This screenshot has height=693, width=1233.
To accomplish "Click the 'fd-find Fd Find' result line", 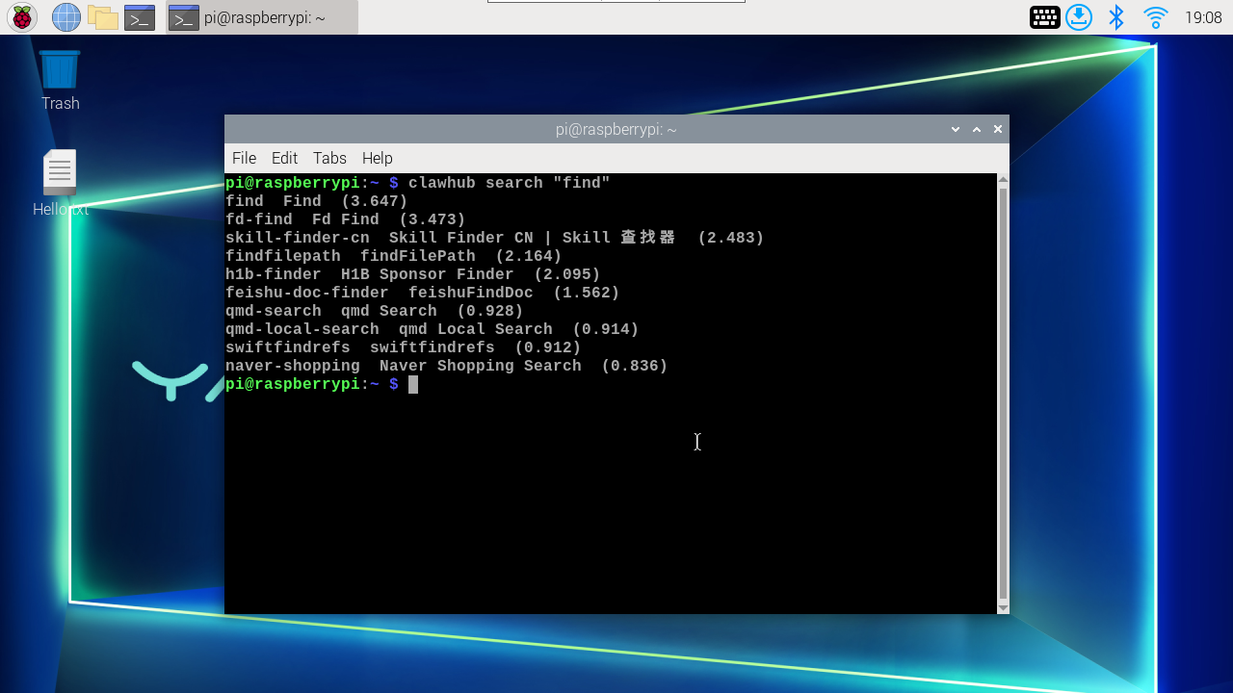I will coord(345,219).
